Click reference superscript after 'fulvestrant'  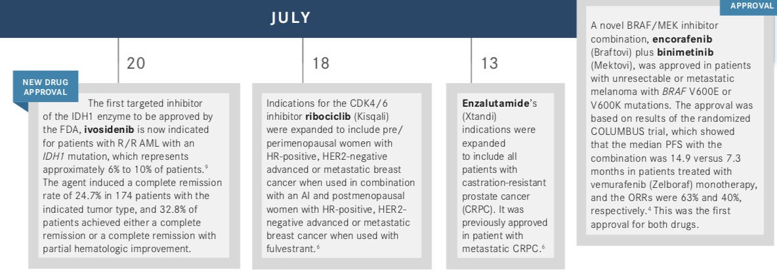point(318,246)
